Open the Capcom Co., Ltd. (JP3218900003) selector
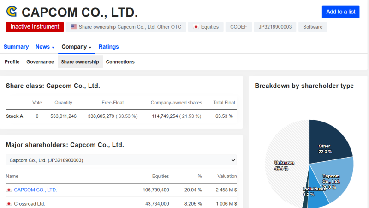Image resolution: width=369 pixels, height=208 pixels. click(x=121, y=160)
